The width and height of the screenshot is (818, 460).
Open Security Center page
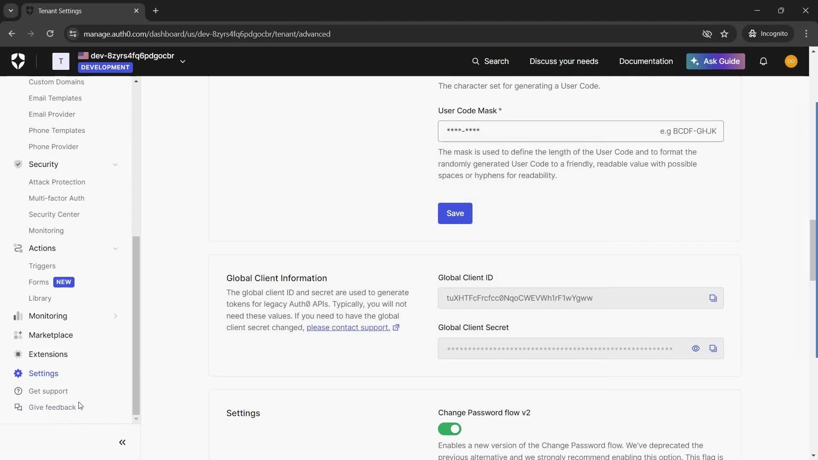click(54, 214)
